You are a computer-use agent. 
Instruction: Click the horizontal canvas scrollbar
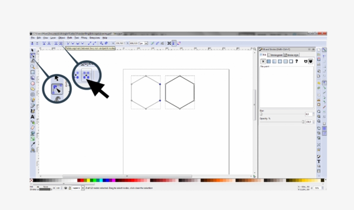(x=127, y=176)
